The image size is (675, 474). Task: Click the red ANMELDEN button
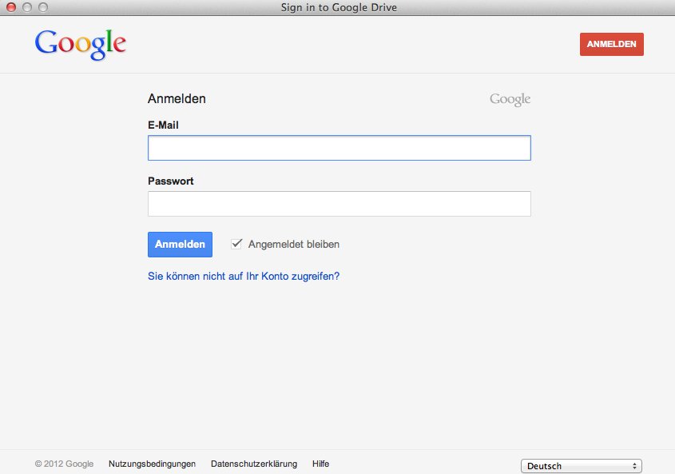(611, 45)
